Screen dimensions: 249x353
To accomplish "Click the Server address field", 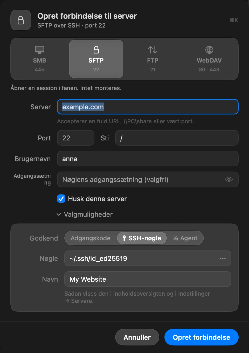I will click(x=148, y=107).
